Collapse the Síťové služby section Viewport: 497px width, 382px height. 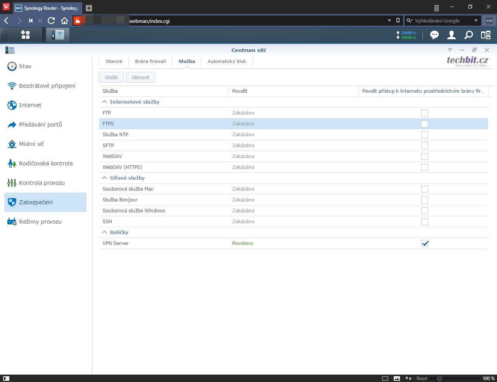pos(104,178)
